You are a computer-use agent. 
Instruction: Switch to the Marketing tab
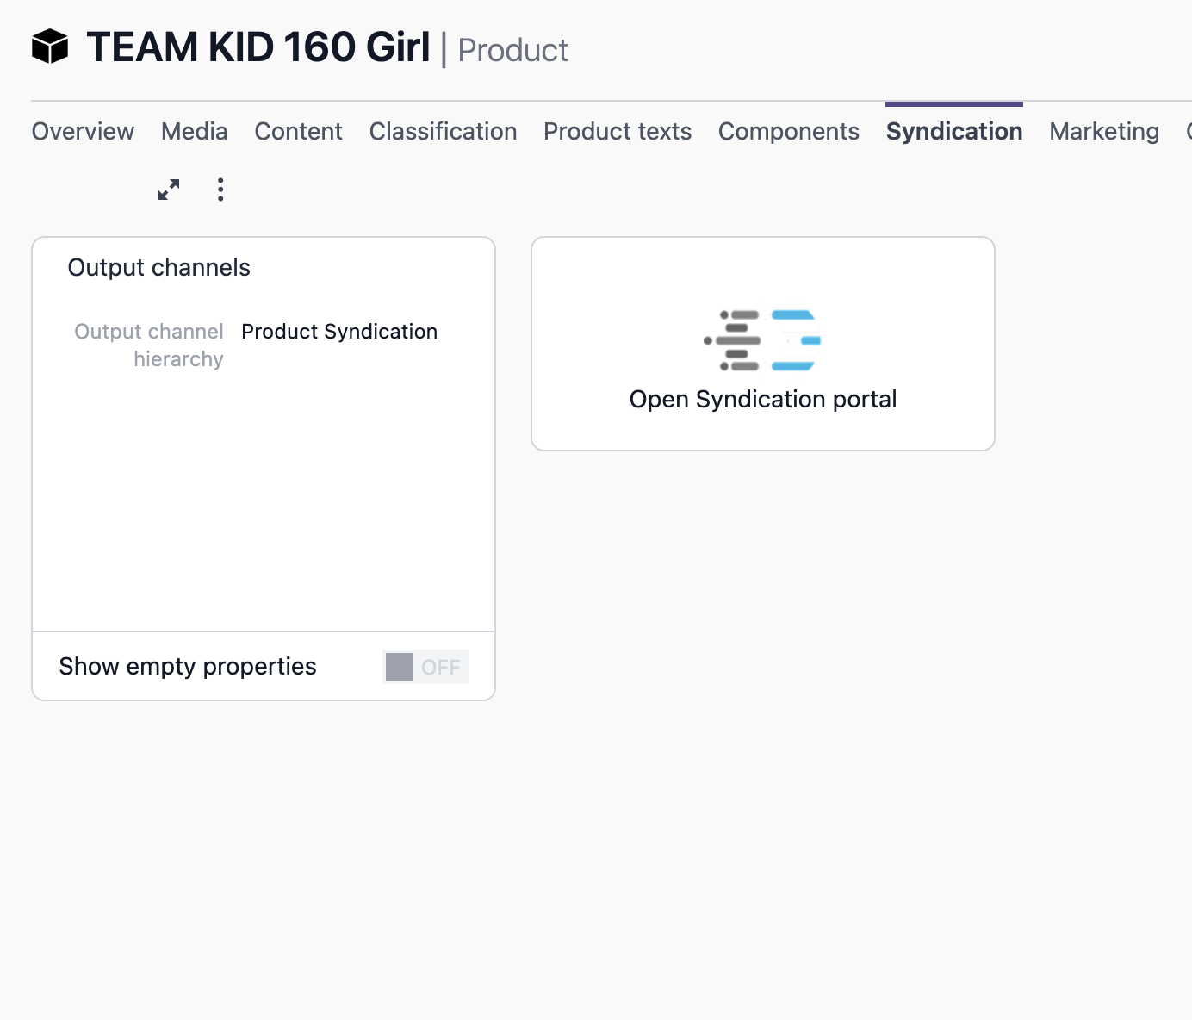pyautogui.click(x=1103, y=131)
